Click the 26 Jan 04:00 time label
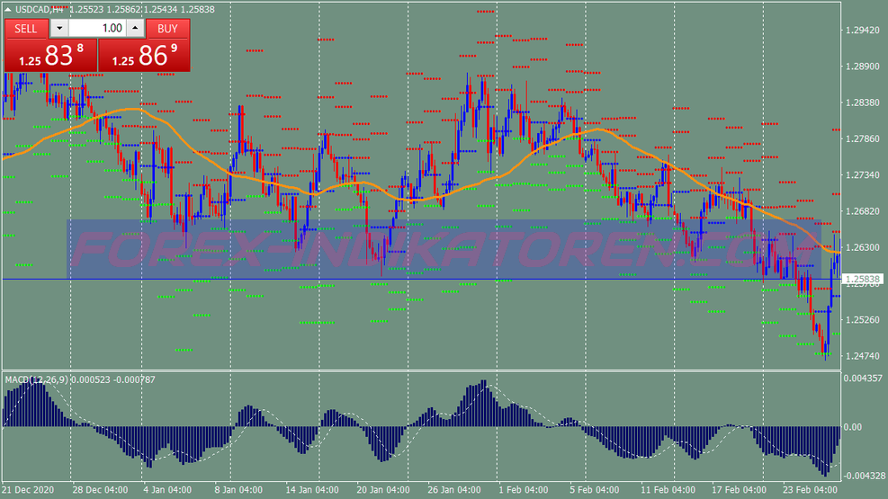 click(x=454, y=489)
